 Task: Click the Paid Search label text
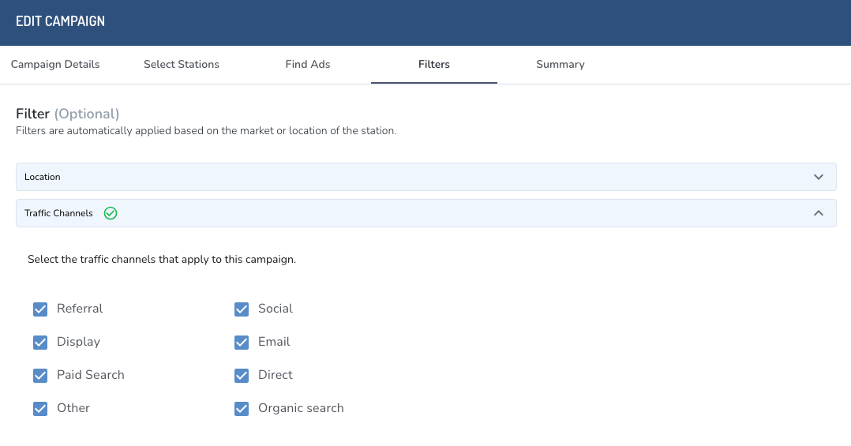91,375
